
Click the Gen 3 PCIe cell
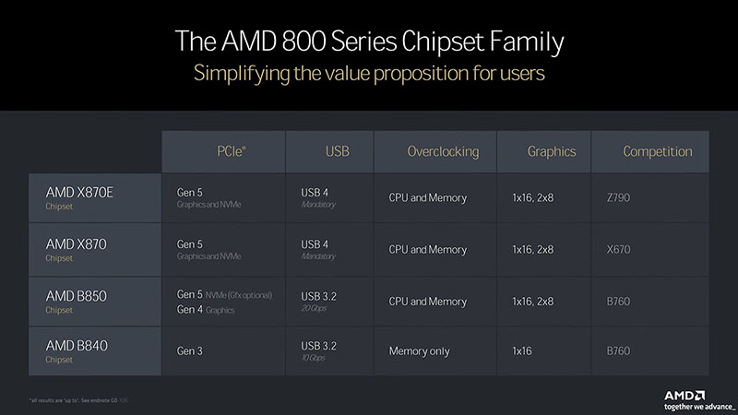tap(190, 351)
